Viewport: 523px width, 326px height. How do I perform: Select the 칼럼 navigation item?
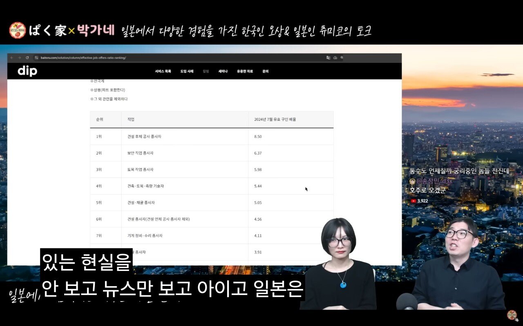pos(206,71)
